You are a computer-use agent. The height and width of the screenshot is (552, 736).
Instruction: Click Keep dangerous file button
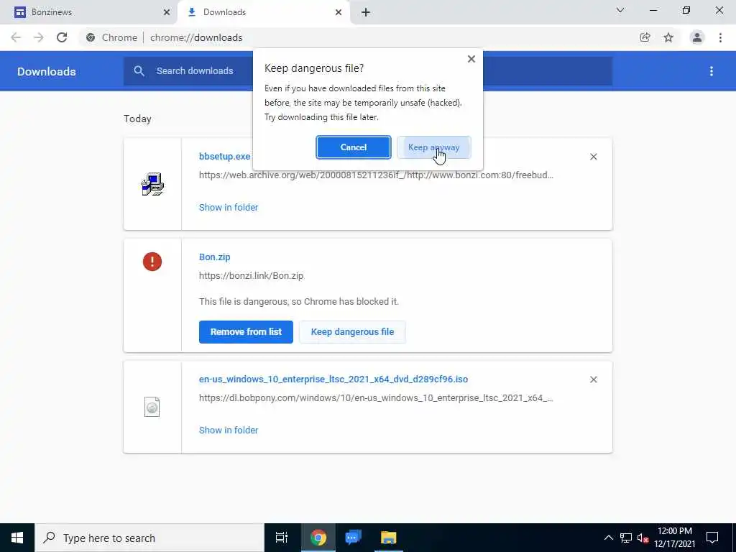pyautogui.click(x=352, y=332)
